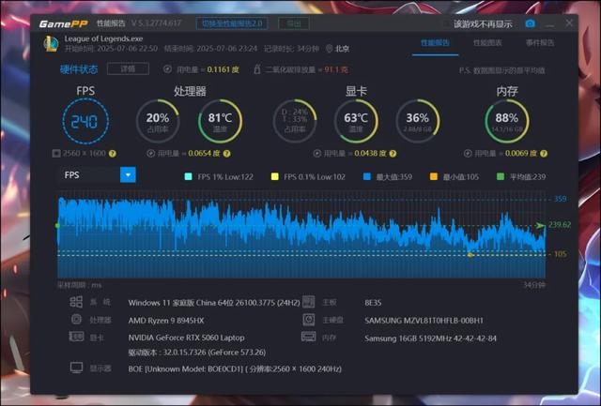Image resolution: width=601 pixels, height=406 pixels.
Task: Click orange swatch for 最小值:105
Action: pyautogui.click(x=434, y=176)
